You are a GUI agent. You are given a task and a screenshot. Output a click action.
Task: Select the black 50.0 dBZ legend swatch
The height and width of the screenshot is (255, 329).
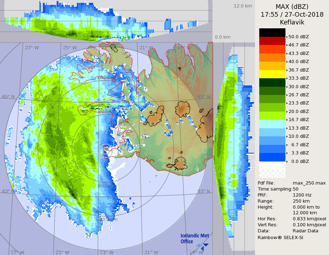272,33
